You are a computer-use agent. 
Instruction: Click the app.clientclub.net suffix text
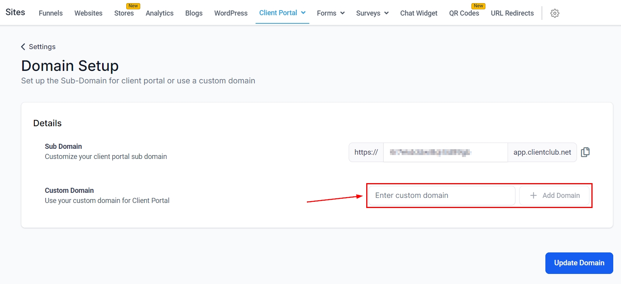(x=542, y=152)
